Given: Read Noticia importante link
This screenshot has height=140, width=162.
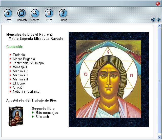Looking at the screenshot, I should 26,91.
